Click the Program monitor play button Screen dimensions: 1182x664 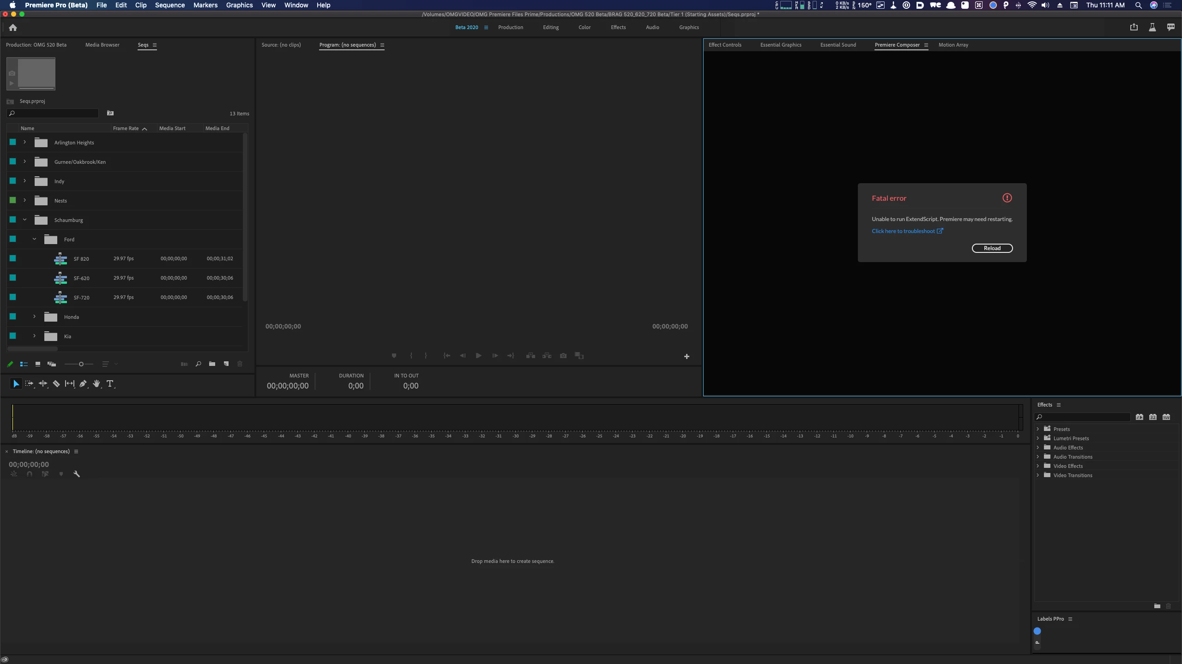click(x=478, y=356)
